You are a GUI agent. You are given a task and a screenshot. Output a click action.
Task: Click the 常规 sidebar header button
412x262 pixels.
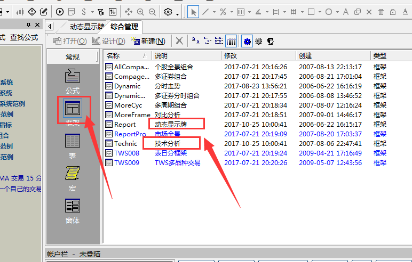[73, 56]
